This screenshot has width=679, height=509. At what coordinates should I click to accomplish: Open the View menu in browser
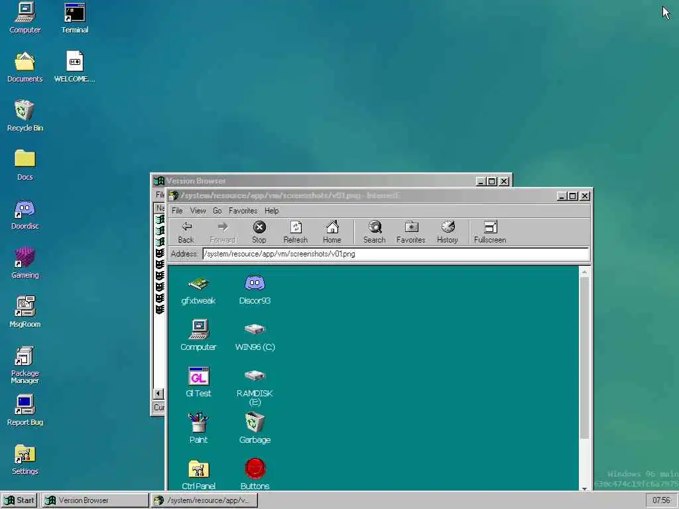[x=198, y=211]
